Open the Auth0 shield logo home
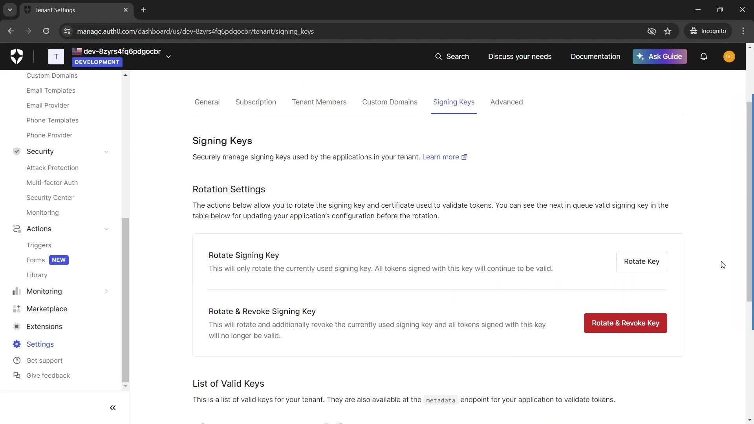Viewport: 754px width, 424px height. tap(16, 57)
